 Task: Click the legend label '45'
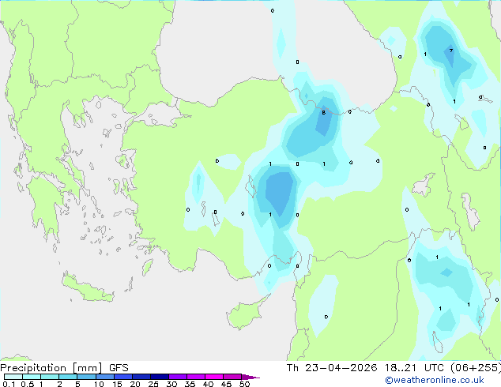tap(226, 384)
